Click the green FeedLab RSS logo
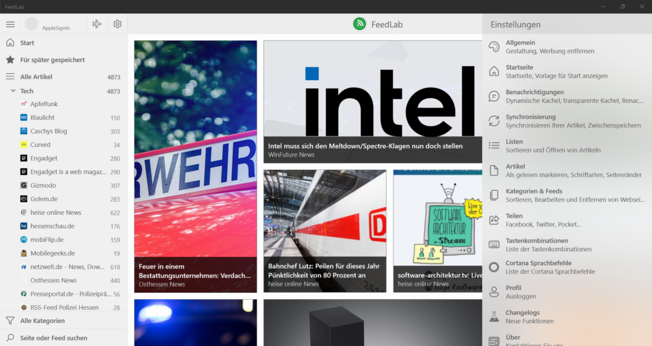Image resolution: width=652 pixels, height=346 pixels. pyautogui.click(x=359, y=24)
